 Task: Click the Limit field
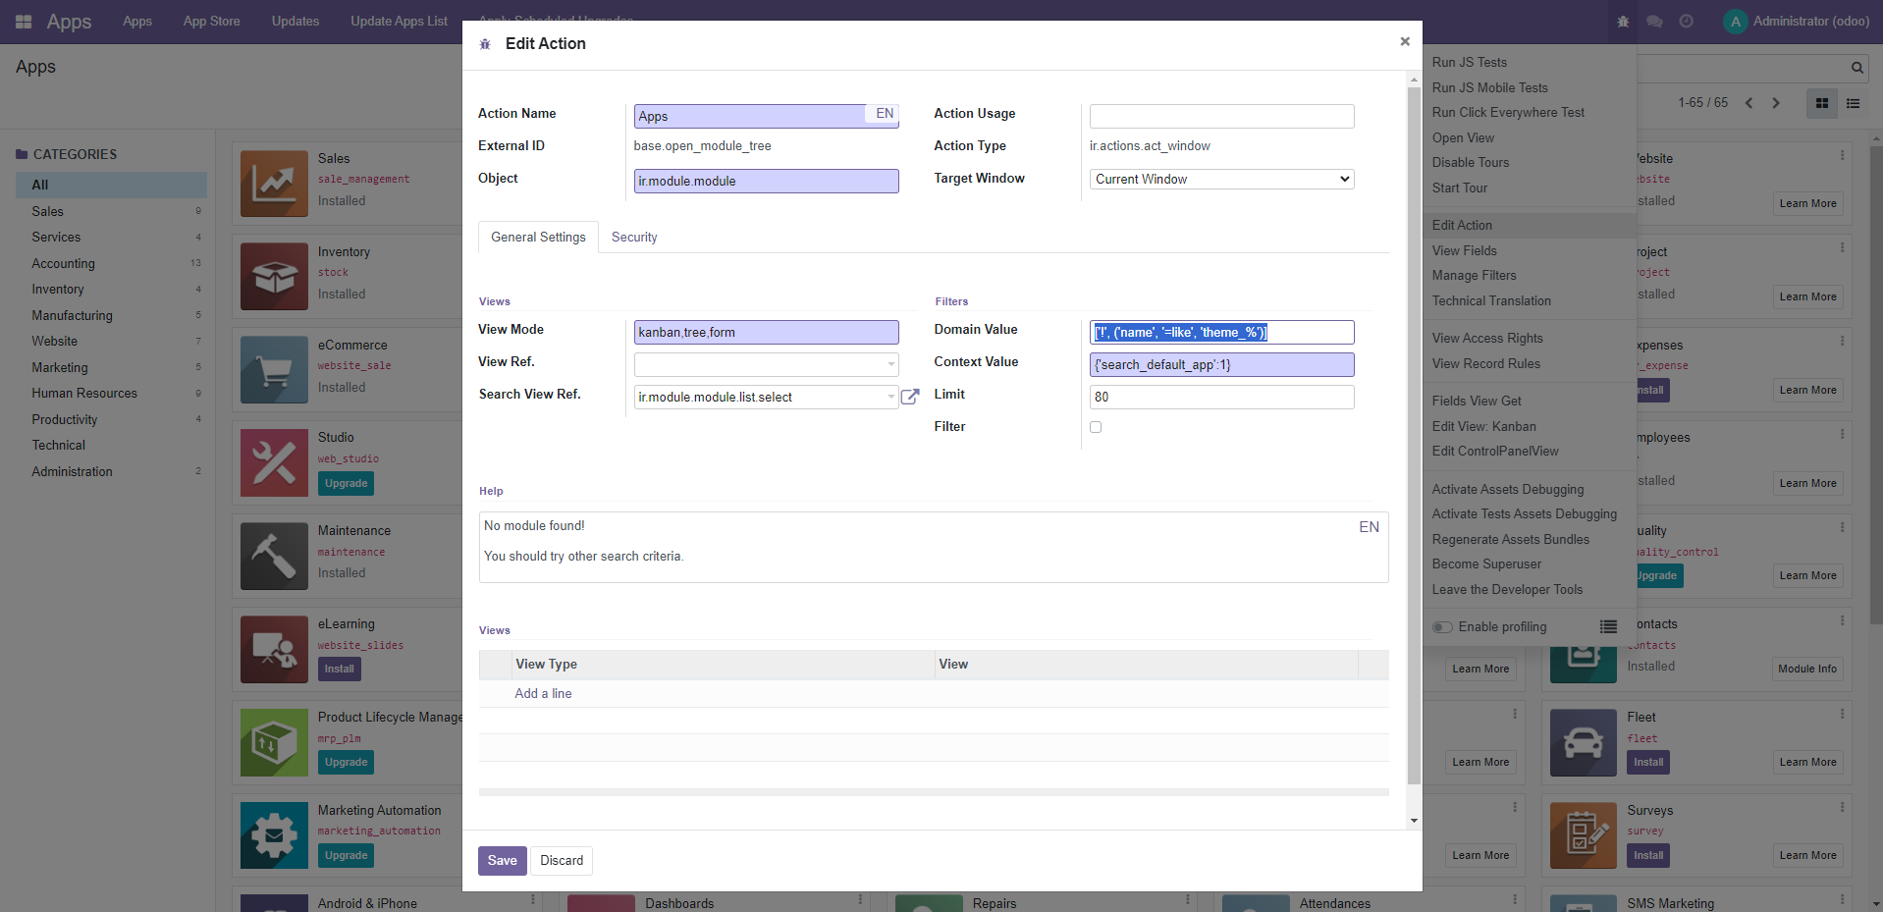click(1222, 397)
